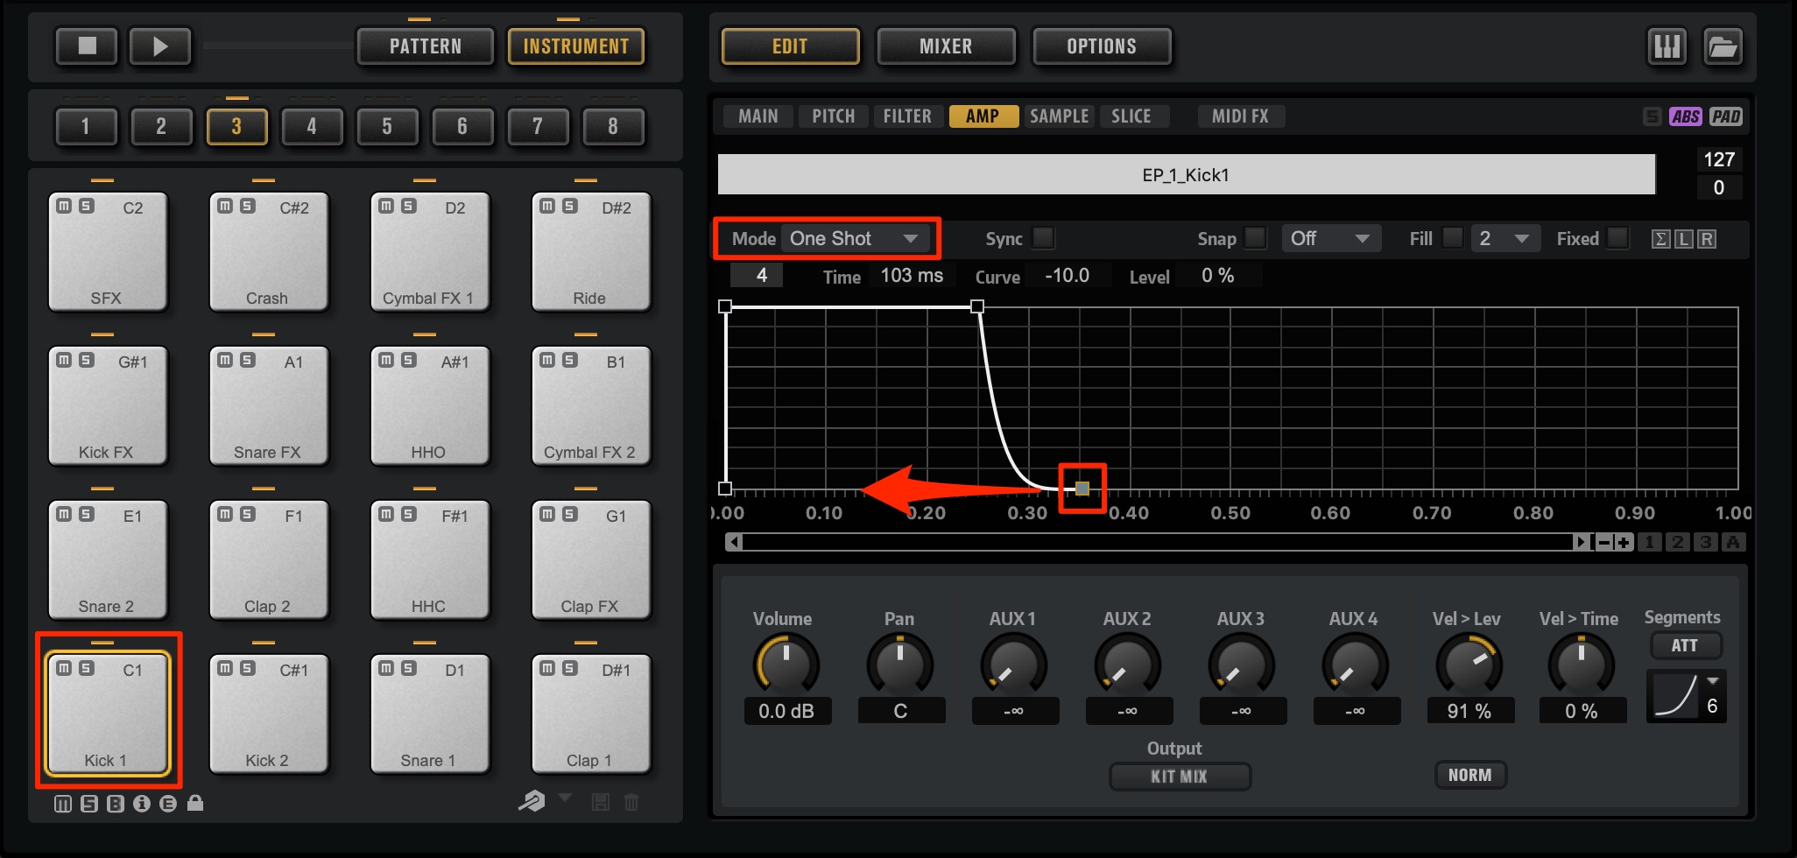Select zoom preset 2 icon
The width and height of the screenshot is (1797, 858).
coord(1678,543)
